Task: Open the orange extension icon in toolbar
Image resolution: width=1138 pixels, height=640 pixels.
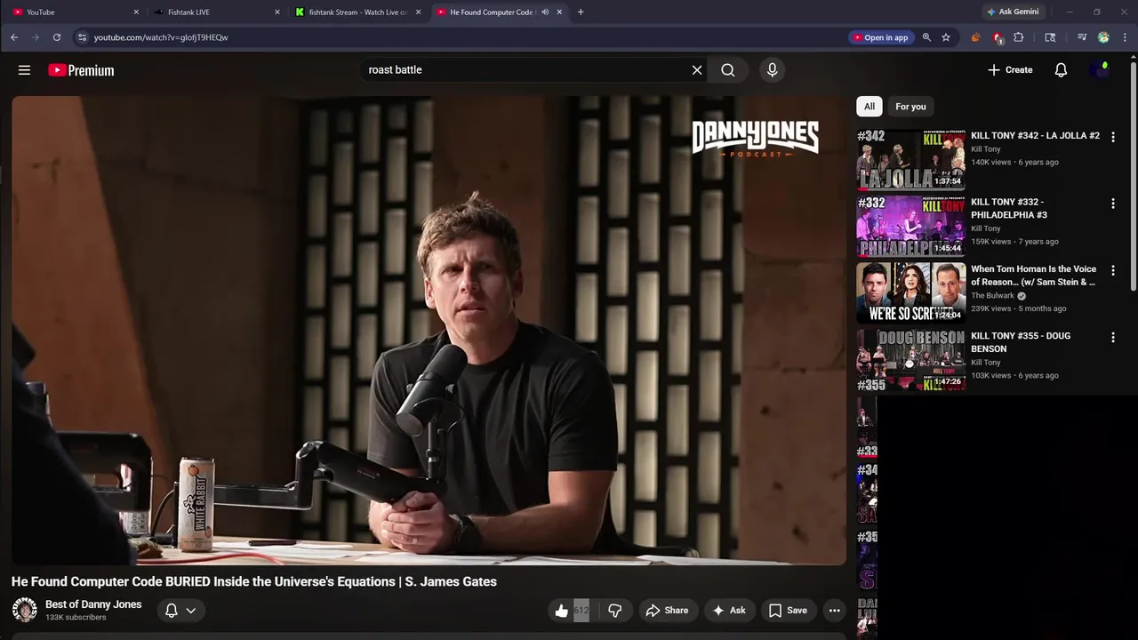Action: click(975, 37)
